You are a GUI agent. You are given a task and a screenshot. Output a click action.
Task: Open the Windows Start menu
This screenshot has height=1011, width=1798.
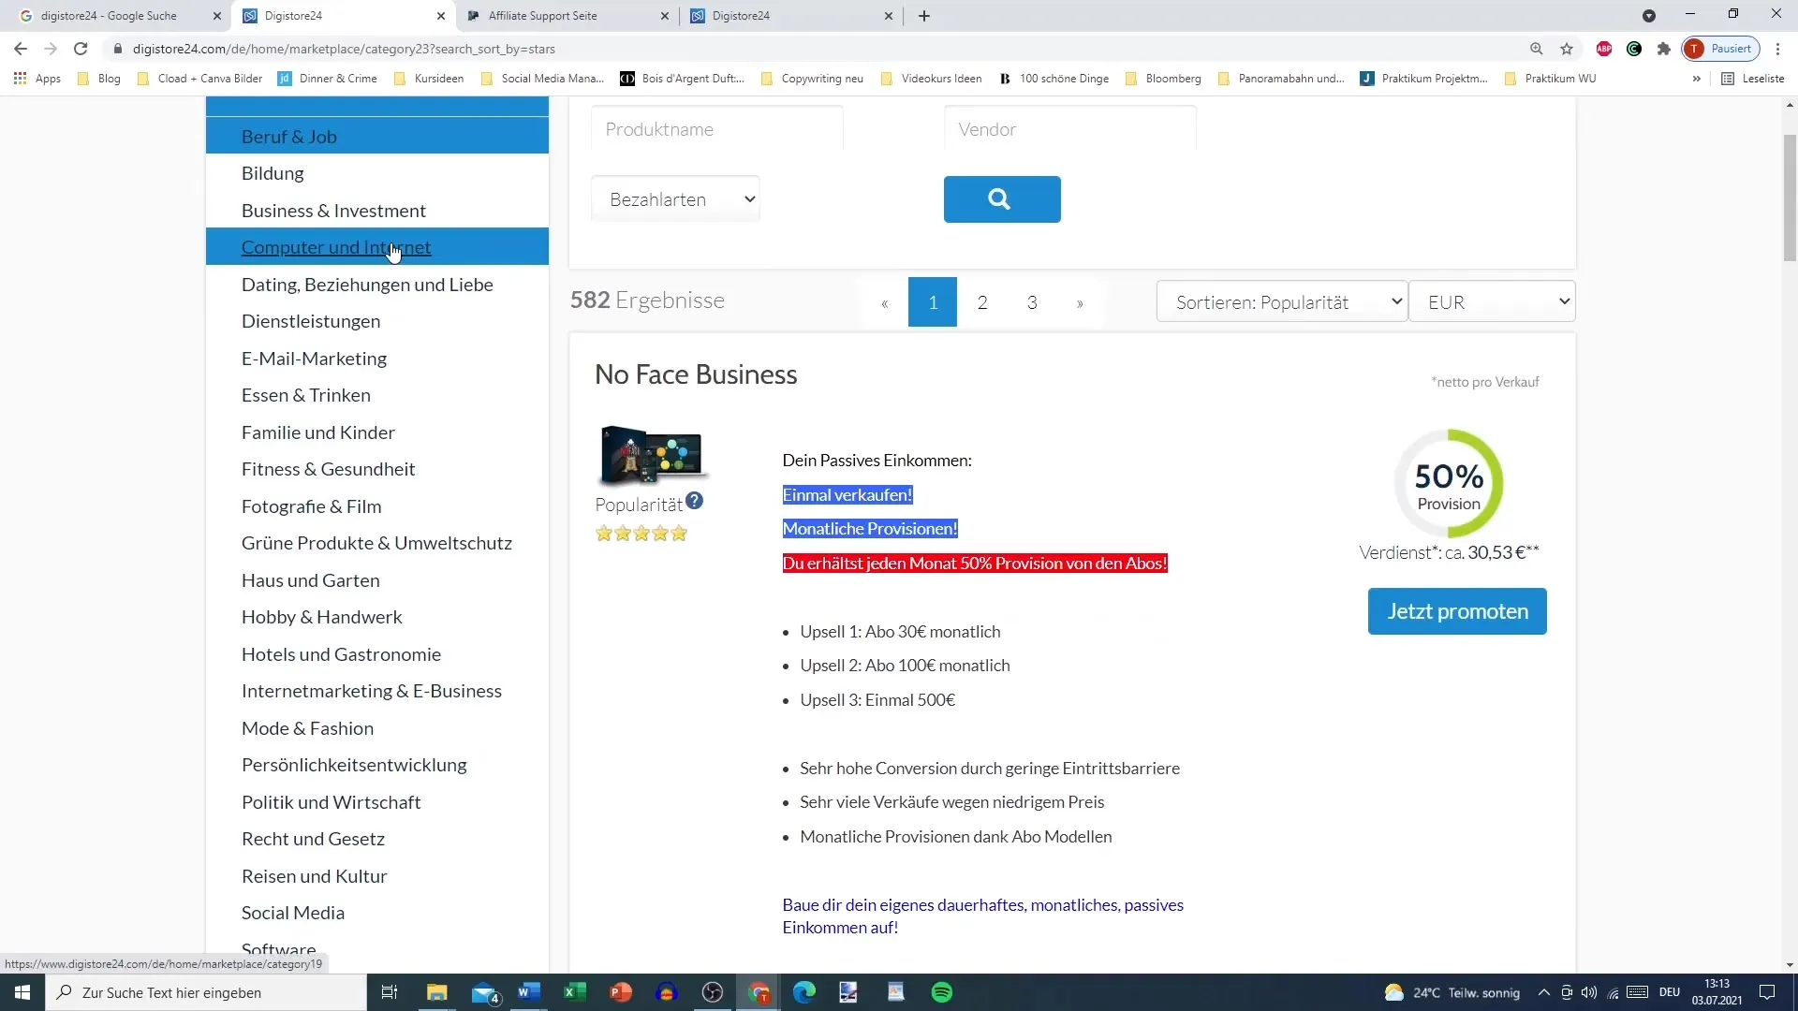tap(22, 992)
